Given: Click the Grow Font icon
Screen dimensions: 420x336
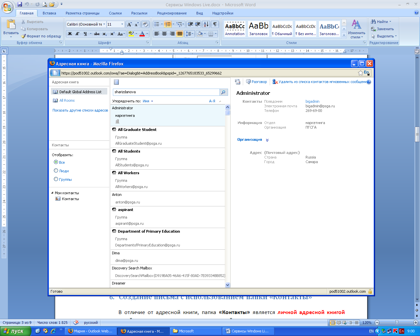Looking at the screenshot, I should click(x=129, y=24).
